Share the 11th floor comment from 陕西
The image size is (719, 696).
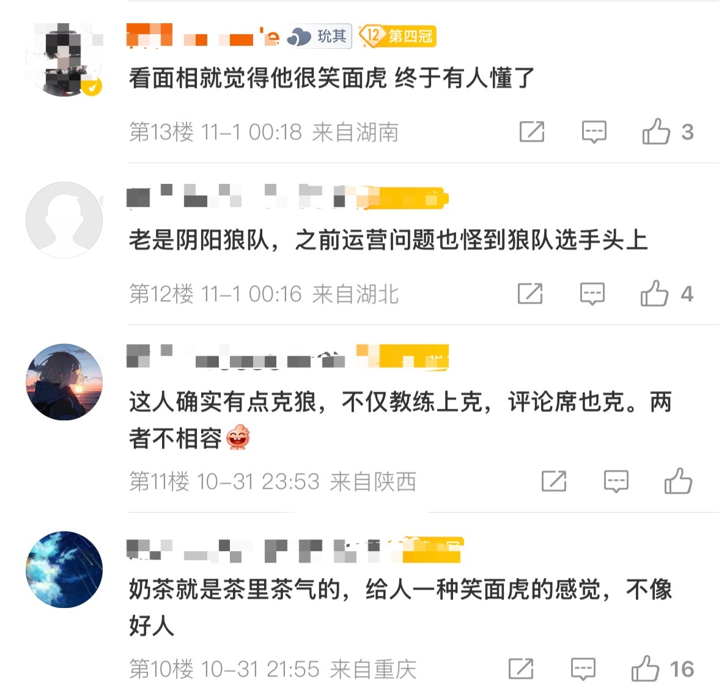click(553, 481)
